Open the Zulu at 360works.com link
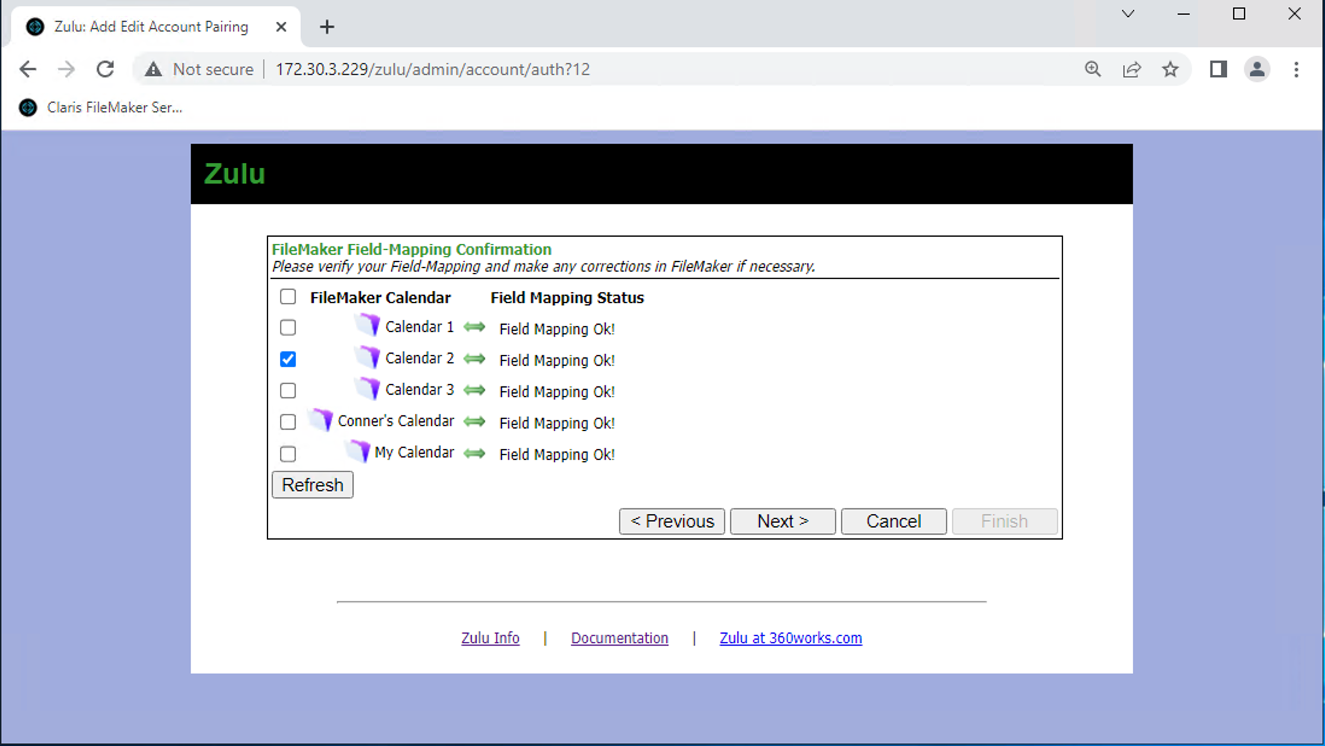The height and width of the screenshot is (746, 1325). coord(790,638)
